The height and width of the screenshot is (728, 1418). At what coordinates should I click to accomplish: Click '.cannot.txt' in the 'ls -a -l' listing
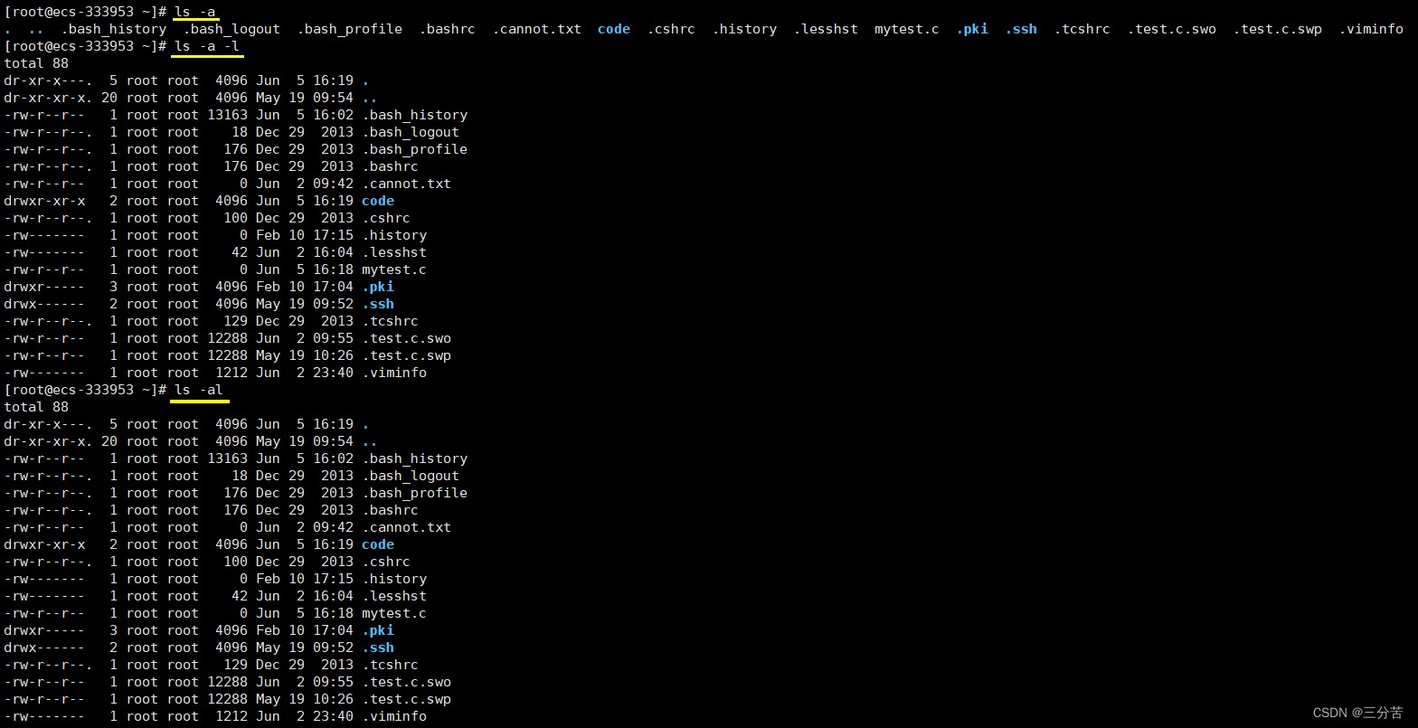(x=407, y=184)
